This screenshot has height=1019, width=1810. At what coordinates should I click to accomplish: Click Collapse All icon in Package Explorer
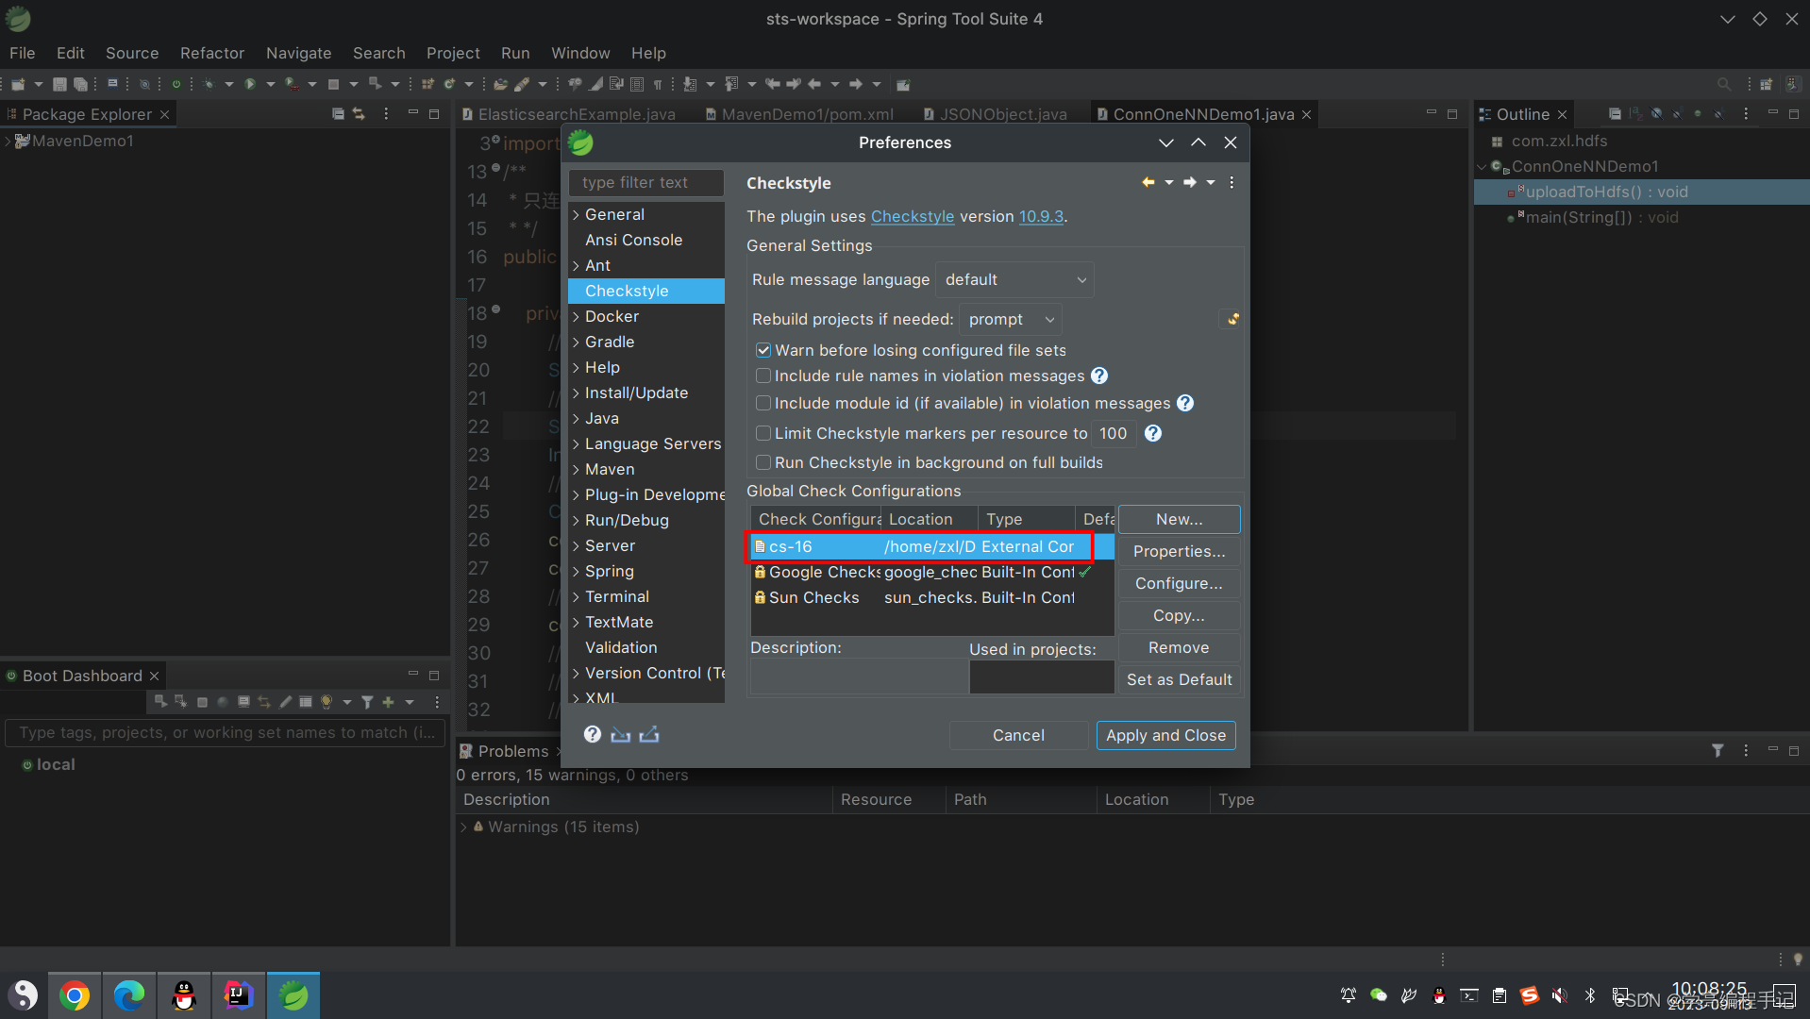point(338,113)
